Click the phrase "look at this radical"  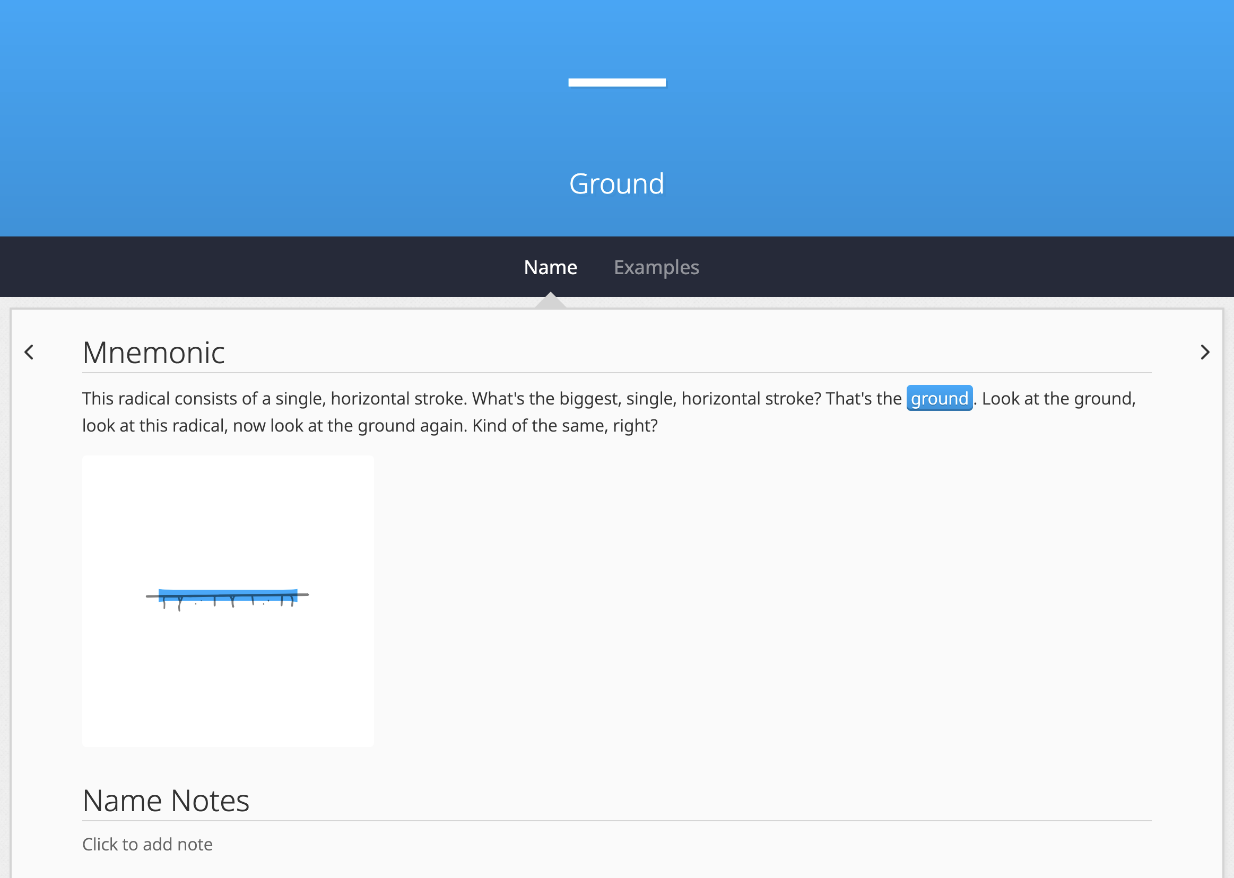tap(154, 426)
